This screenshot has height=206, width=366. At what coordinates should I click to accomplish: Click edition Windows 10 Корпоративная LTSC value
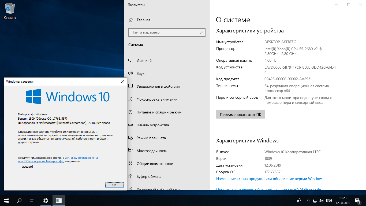pyautogui.click(x=293, y=152)
